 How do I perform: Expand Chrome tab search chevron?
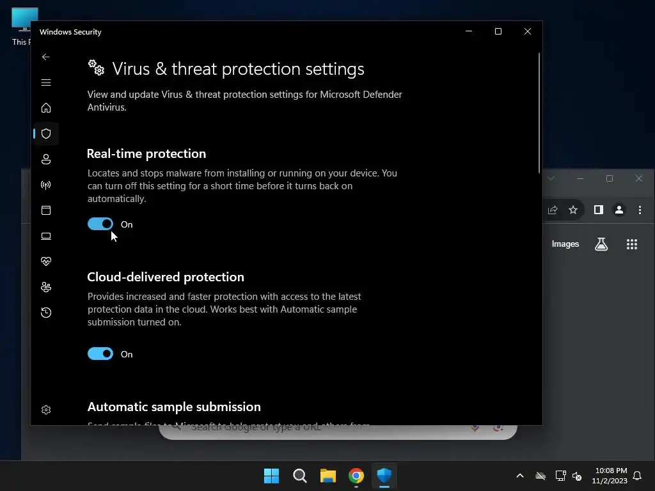coord(551,178)
